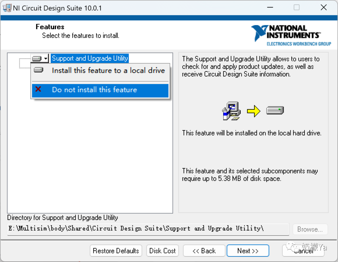Click the '5.38 MB of disk space' text
Image resolution: width=338 pixels, height=262 pixels.
pos(249,179)
